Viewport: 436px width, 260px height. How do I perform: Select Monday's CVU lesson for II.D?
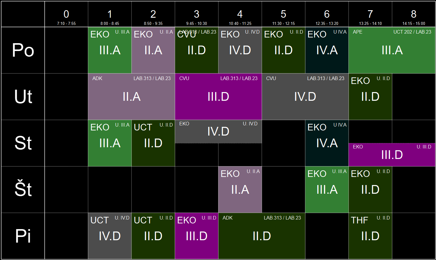pos(196,50)
